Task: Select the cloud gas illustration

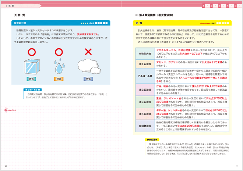Action: point(89,66)
